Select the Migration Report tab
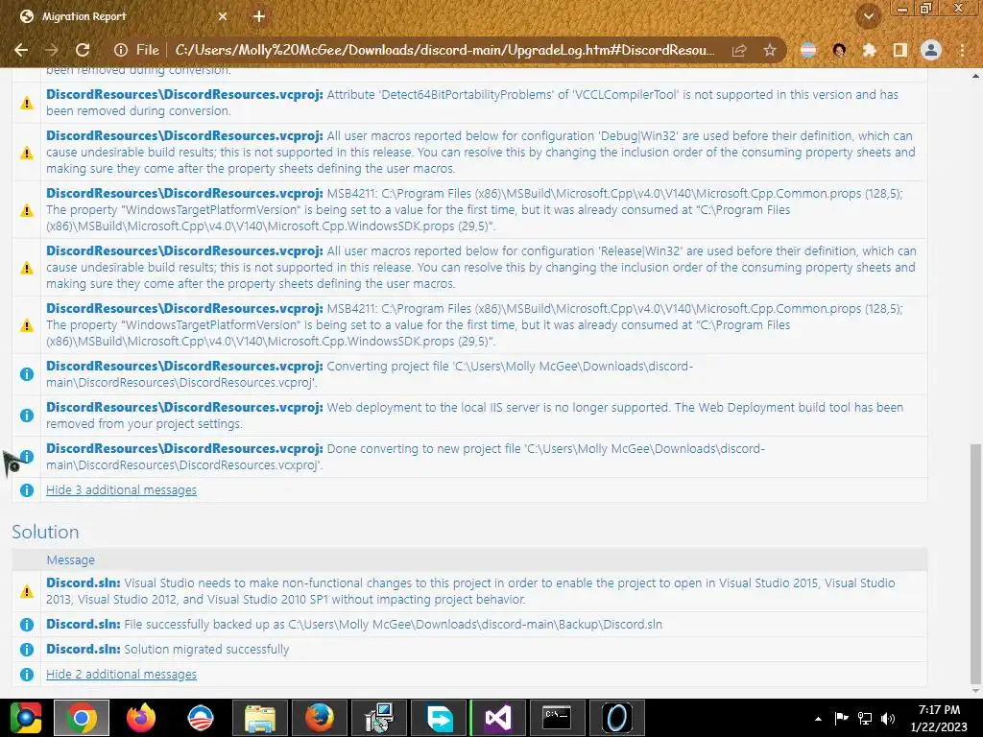 (x=122, y=16)
